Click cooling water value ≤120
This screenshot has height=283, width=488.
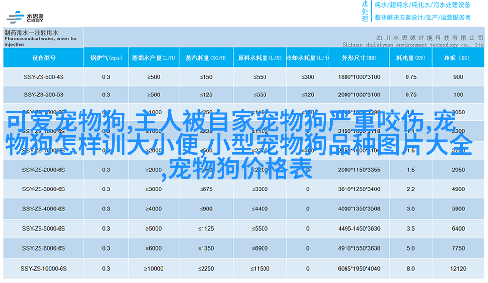coord(307,95)
